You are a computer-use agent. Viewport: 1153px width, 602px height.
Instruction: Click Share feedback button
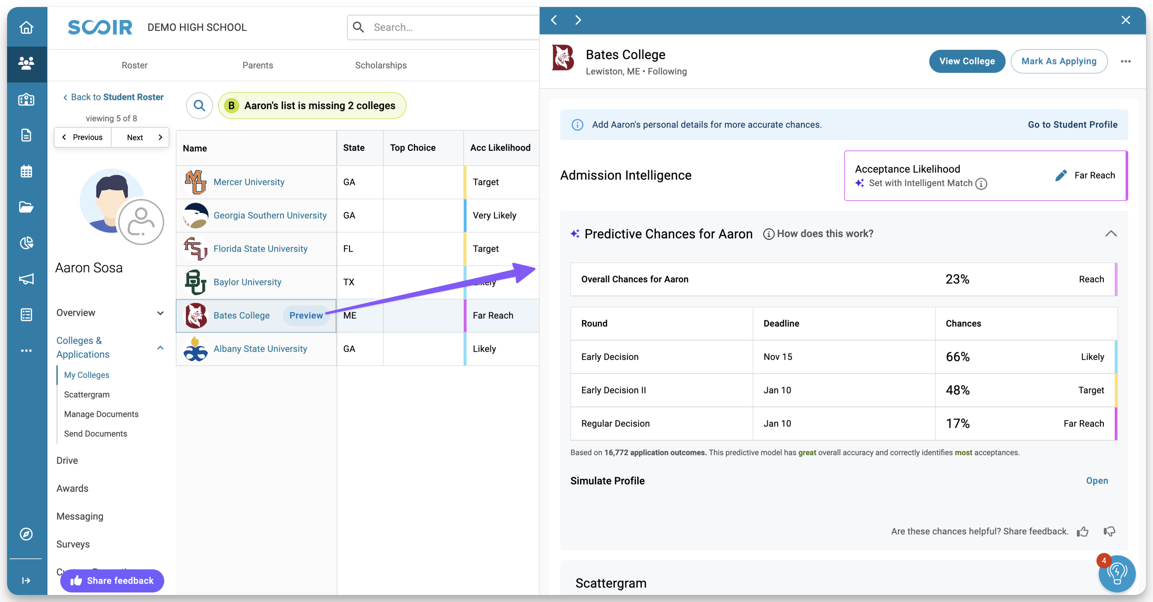pyautogui.click(x=112, y=581)
